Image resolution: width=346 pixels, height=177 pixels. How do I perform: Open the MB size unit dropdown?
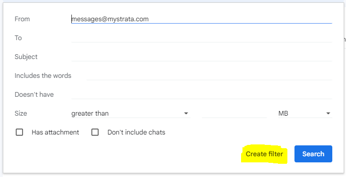tap(305, 113)
